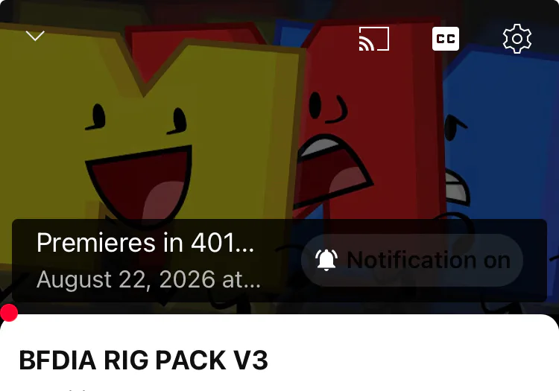This screenshot has height=391, width=559.
Task: Collapse the player with the down chevron
Action: point(35,36)
